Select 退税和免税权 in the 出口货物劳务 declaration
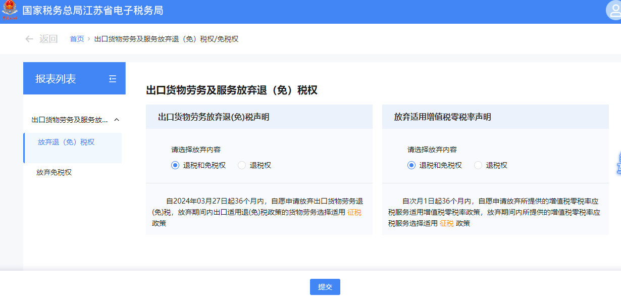The width and height of the screenshot is (621, 296). pyautogui.click(x=175, y=165)
